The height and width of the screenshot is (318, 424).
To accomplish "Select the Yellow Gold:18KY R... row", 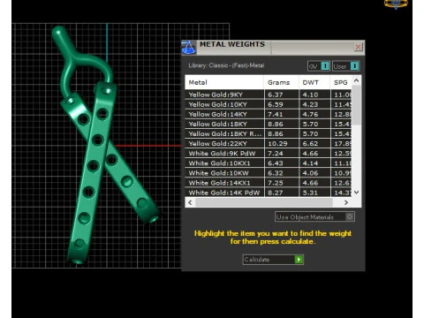I will (x=269, y=133).
